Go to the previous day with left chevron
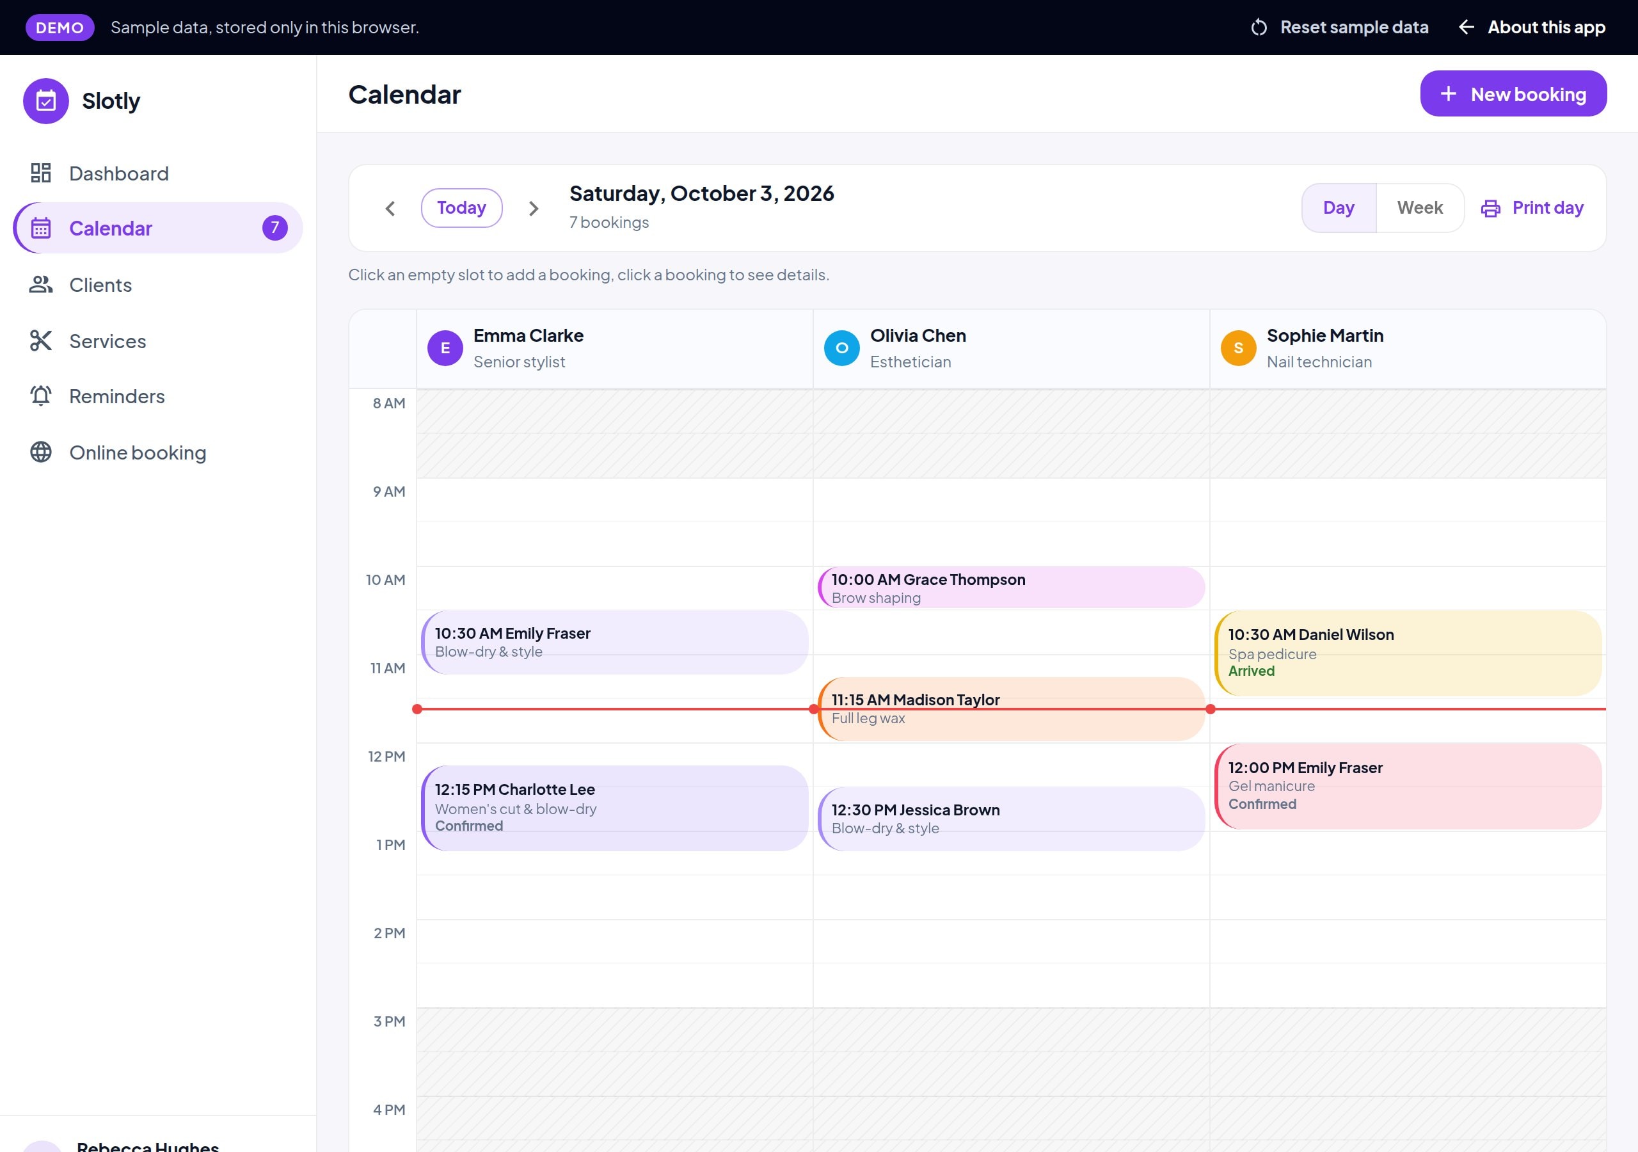Screen dimensions: 1638x1152 [390, 209]
